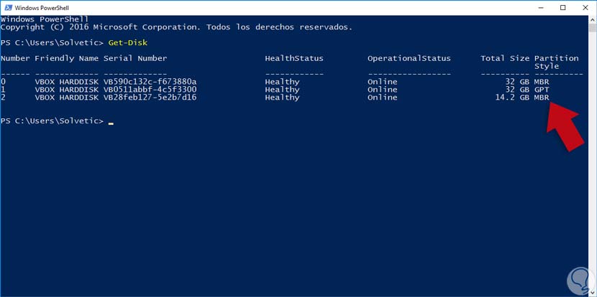Click the blinking prompt cursor

click(x=111, y=121)
